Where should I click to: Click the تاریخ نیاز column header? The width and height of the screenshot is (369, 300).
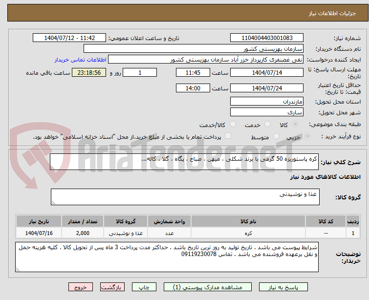coord(39,221)
